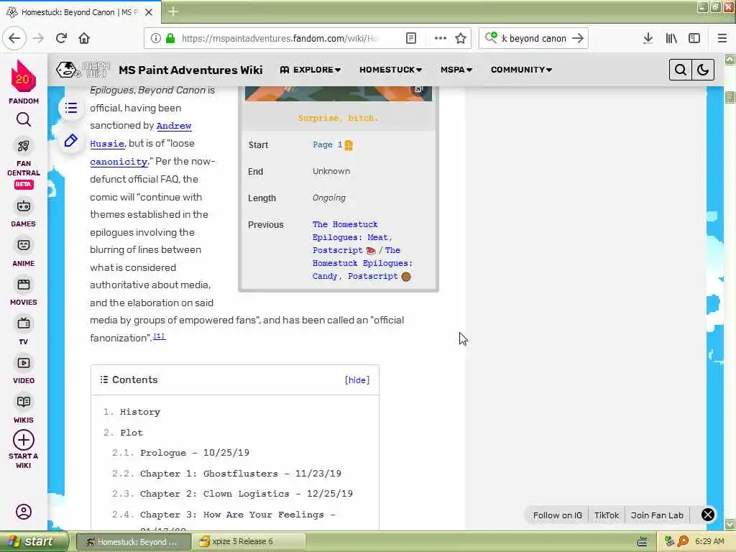Screen dimensions: 736x552
Task: Open Prologue - 10/25/19 contents entry
Action: click(194, 453)
